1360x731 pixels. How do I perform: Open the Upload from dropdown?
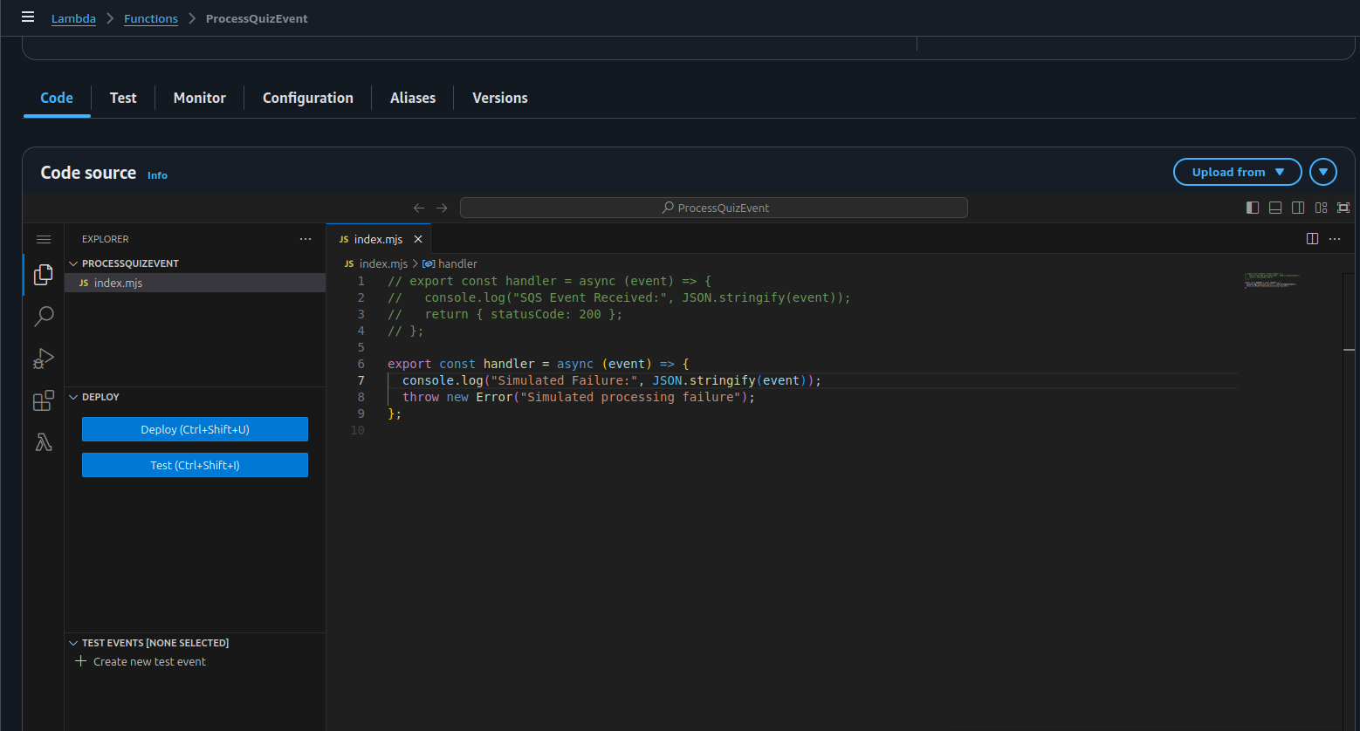[1237, 172]
